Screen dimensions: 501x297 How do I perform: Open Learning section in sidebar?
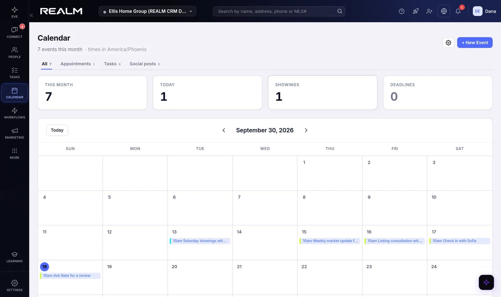pyautogui.click(x=14, y=257)
